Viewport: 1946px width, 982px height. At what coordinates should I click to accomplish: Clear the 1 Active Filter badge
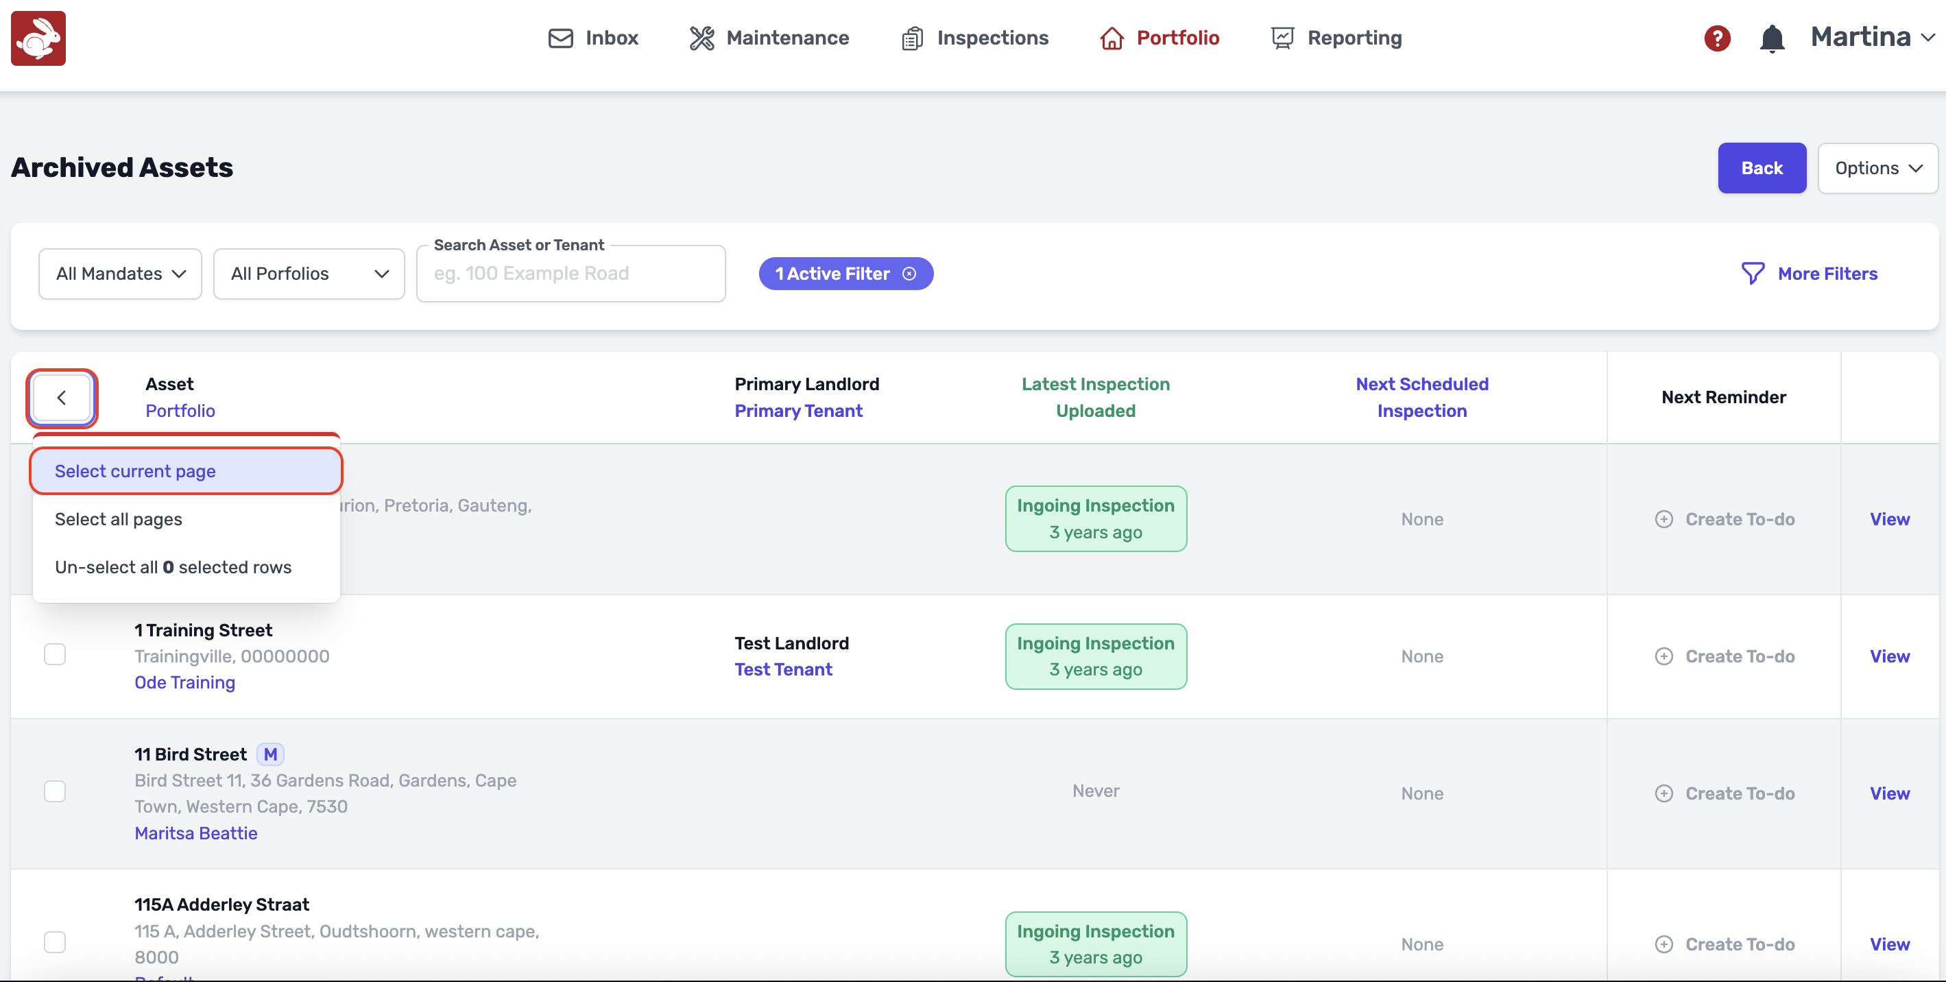[909, 274]
